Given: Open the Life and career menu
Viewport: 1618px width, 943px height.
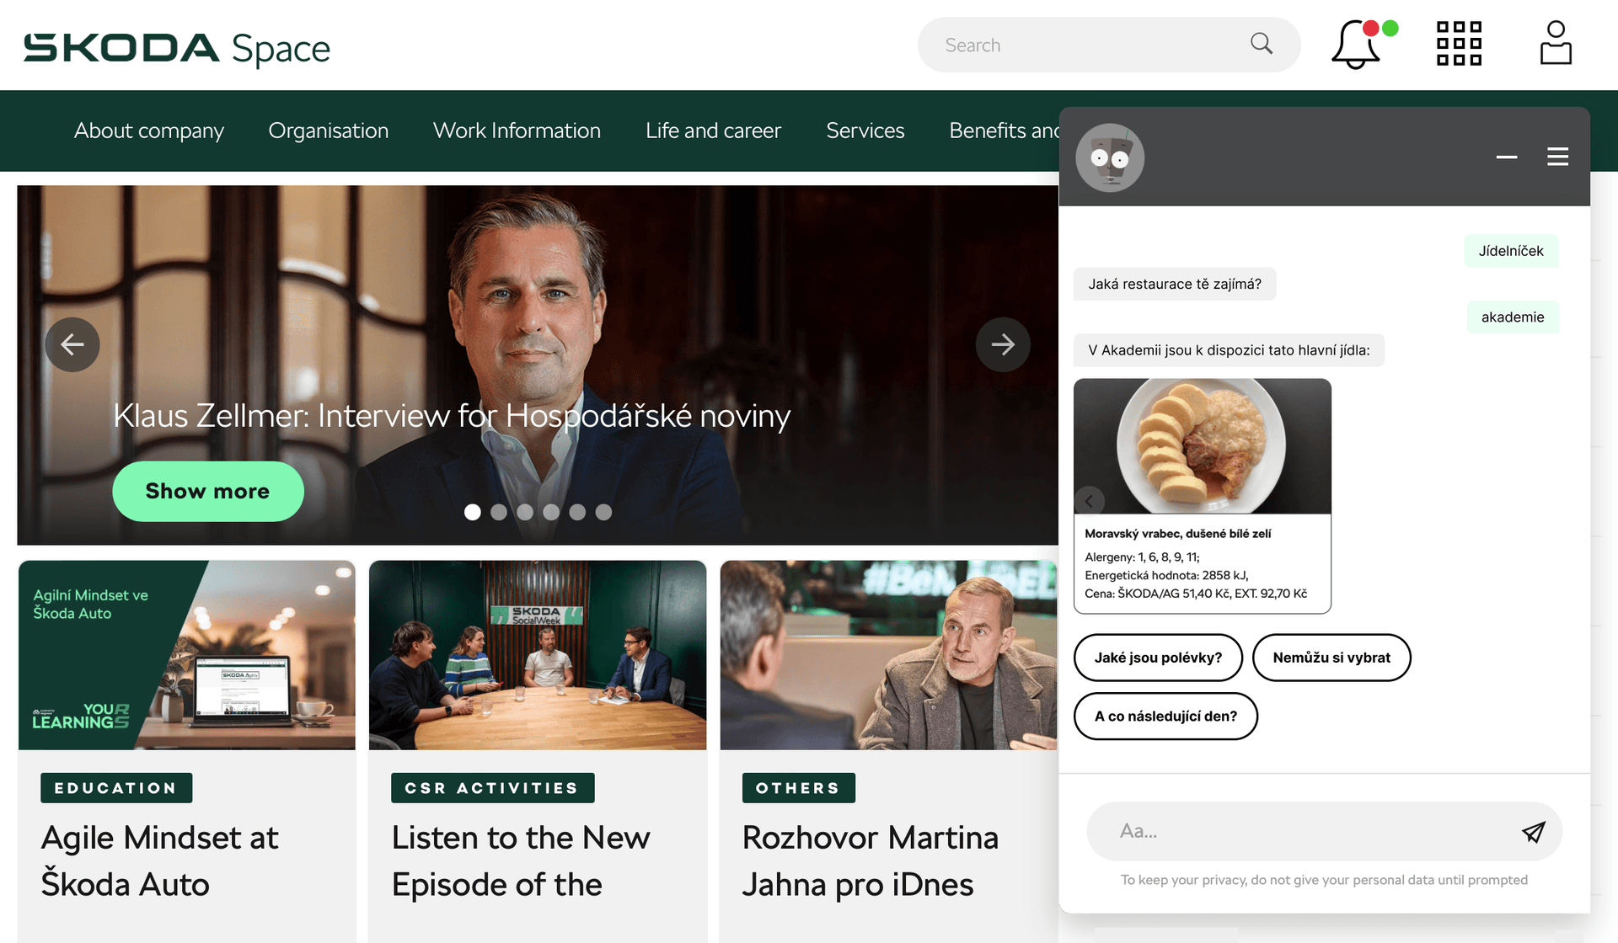Looking at the screenshot, I should 713,131.
